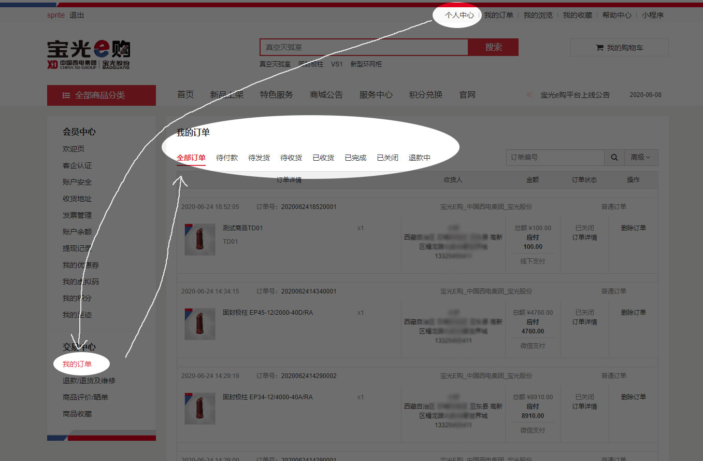Open product 固封极柱 EP45-12/2000-40D/RA

coord(268,312)
